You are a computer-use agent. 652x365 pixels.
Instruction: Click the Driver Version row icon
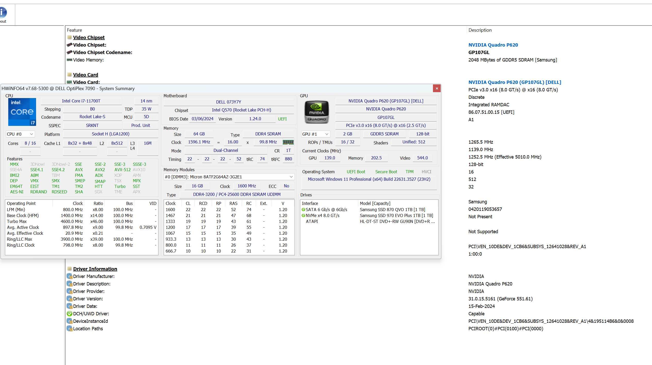[x=69, y=299]
